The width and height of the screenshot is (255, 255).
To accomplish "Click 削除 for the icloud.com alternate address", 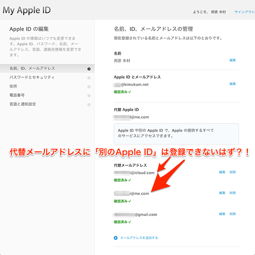I will [233, 172].
